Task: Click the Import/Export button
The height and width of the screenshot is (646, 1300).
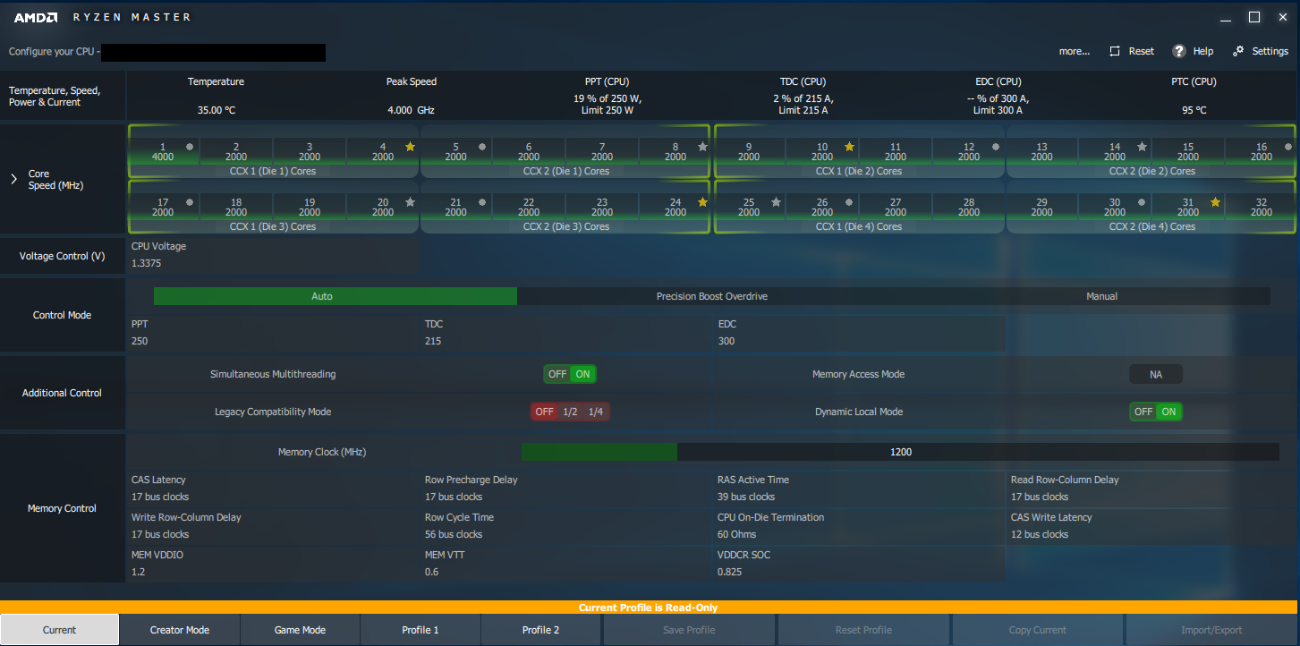Action: [x=1211, y=630]
